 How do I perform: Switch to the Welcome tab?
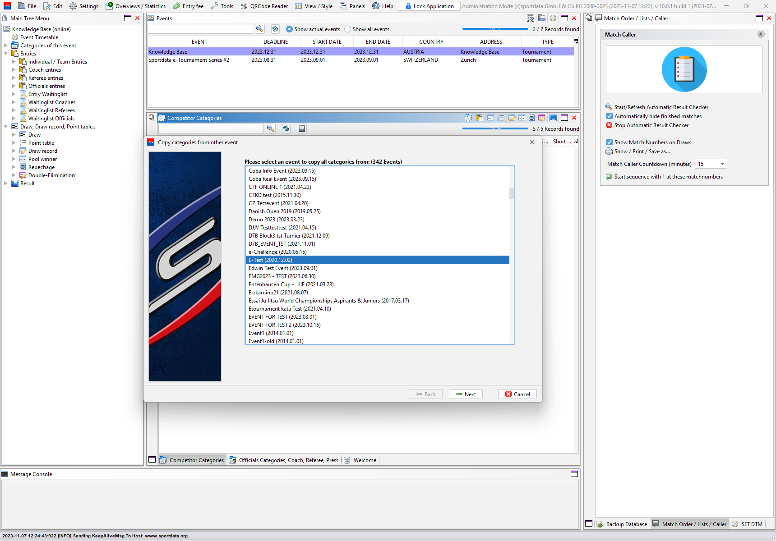coord(360,460)
